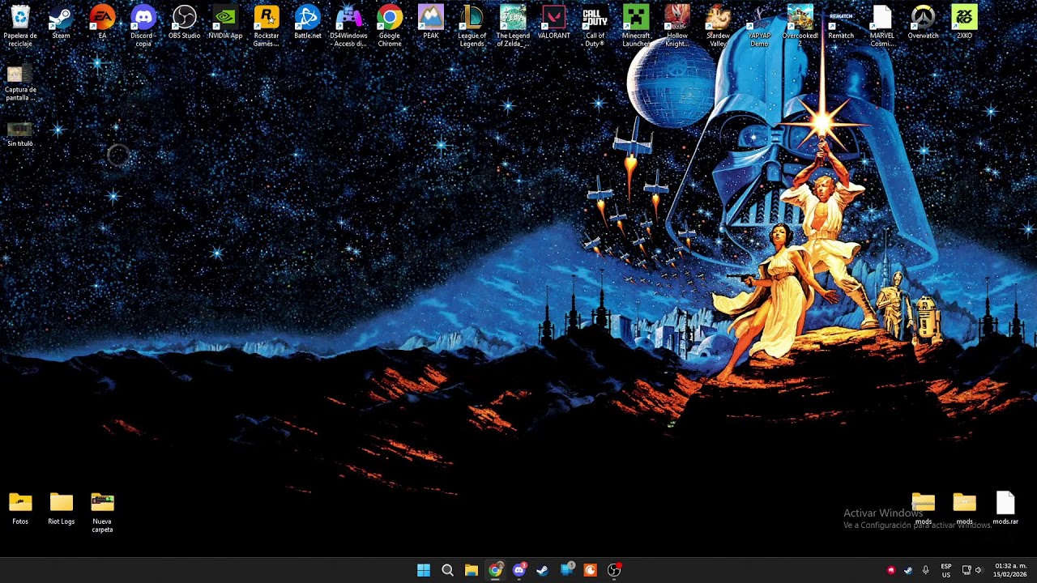Open the Google Chrome desktop shortcut
Viewport: 1037px width, 583px height.
click(390, 26)
